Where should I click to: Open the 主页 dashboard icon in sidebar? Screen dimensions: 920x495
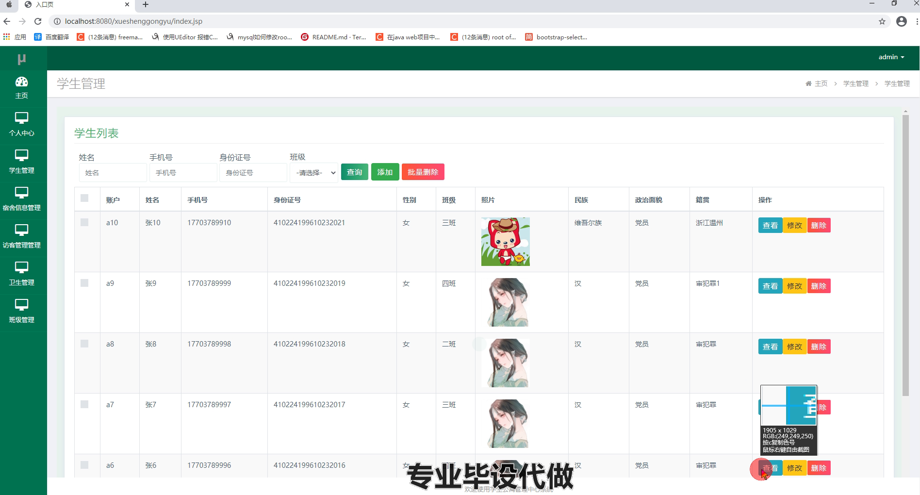pyautogui.click(x=21, y=82)
